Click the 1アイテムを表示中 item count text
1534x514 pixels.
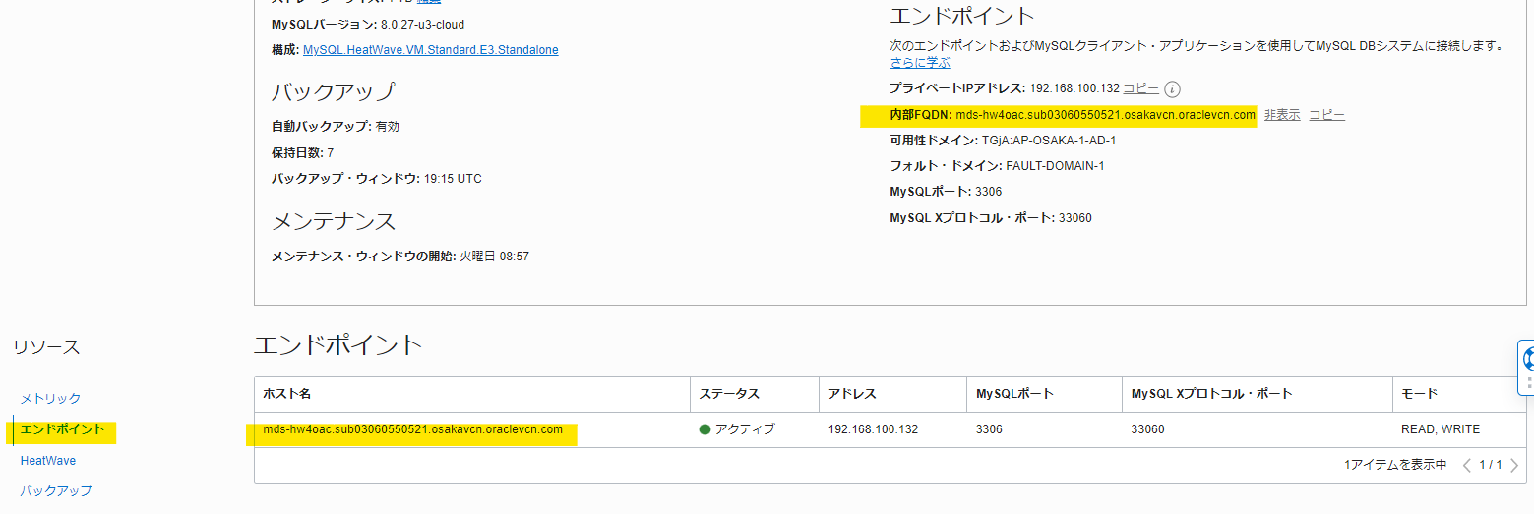[1395, 465]
